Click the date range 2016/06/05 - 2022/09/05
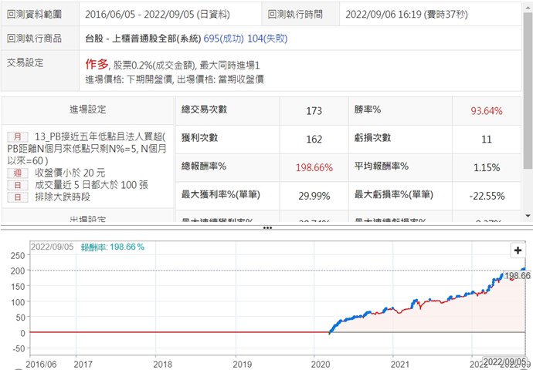533x370 pixels. pos(139,15)
